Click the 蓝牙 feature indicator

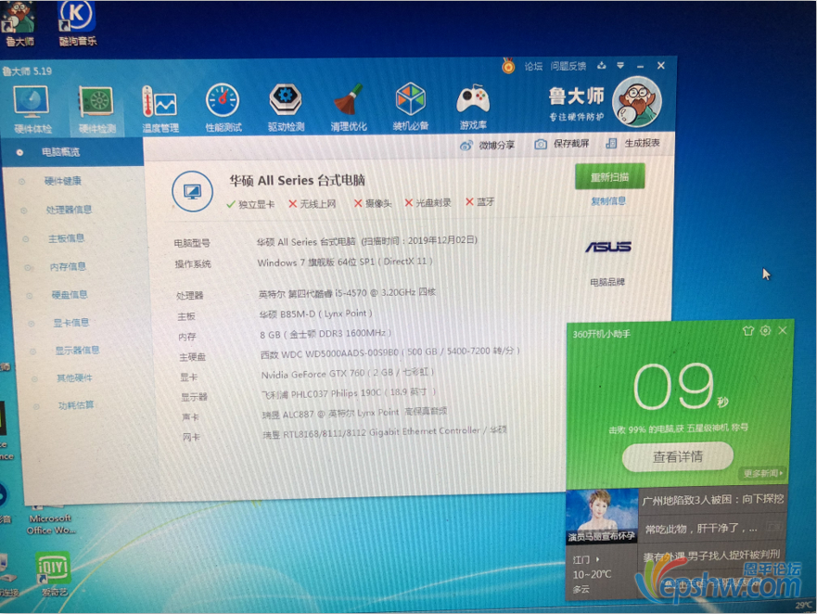click(479, 201)
